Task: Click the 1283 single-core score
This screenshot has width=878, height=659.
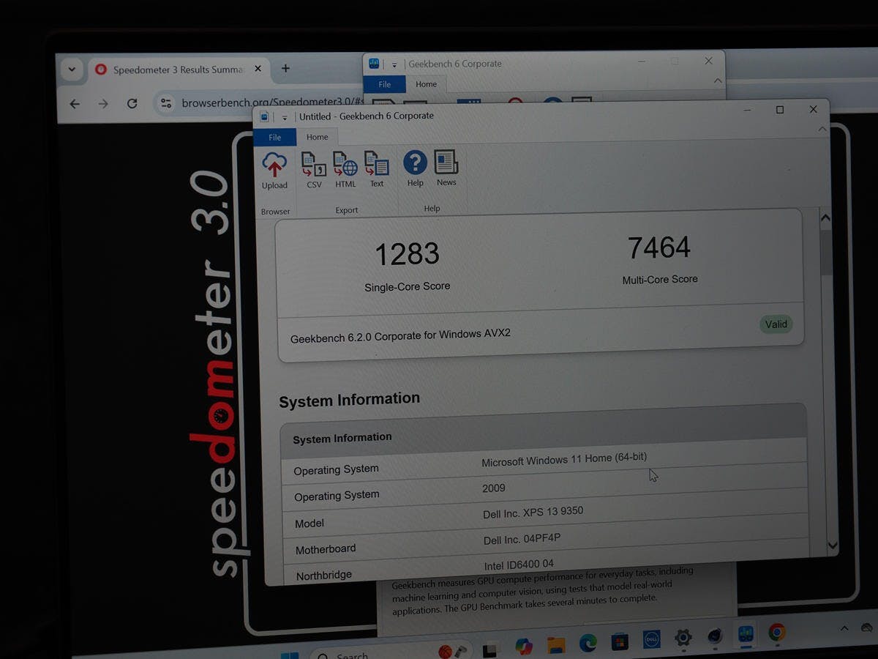Action: click(407, 254)
